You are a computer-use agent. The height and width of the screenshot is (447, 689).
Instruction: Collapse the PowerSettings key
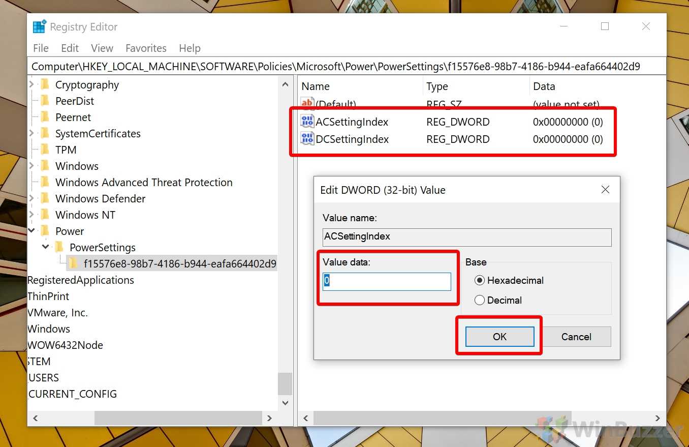[46, 247]
